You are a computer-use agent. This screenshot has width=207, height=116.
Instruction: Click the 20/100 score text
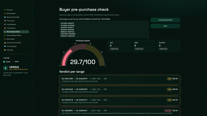point(175,111)
